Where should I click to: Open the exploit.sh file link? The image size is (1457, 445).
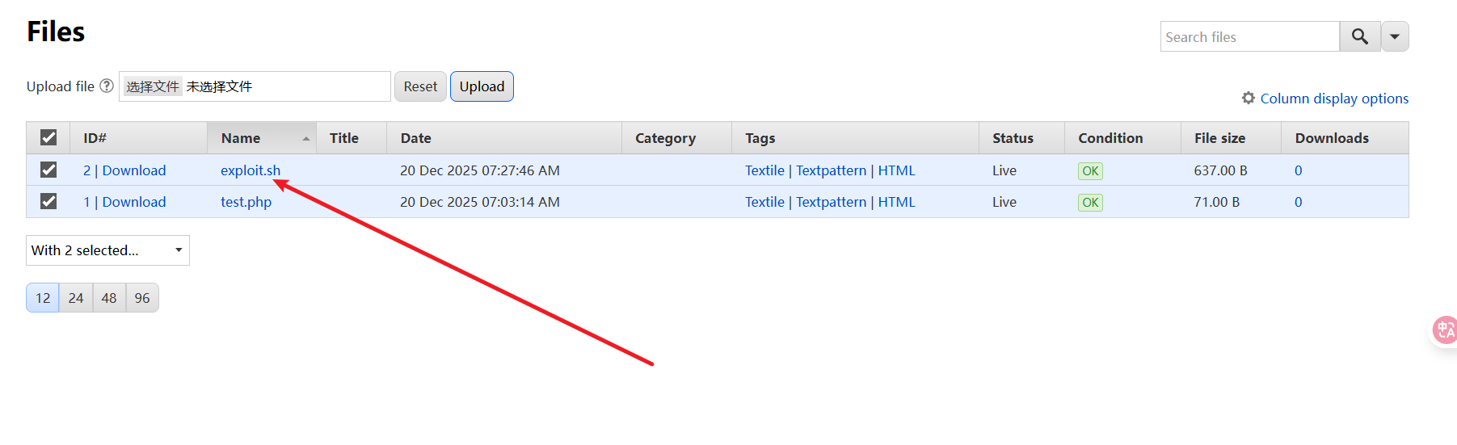click(250, 170)
